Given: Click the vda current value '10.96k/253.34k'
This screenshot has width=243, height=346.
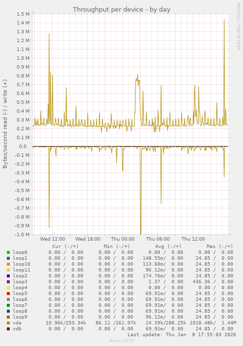Looking at the screenshot, I should click(66, 323).
